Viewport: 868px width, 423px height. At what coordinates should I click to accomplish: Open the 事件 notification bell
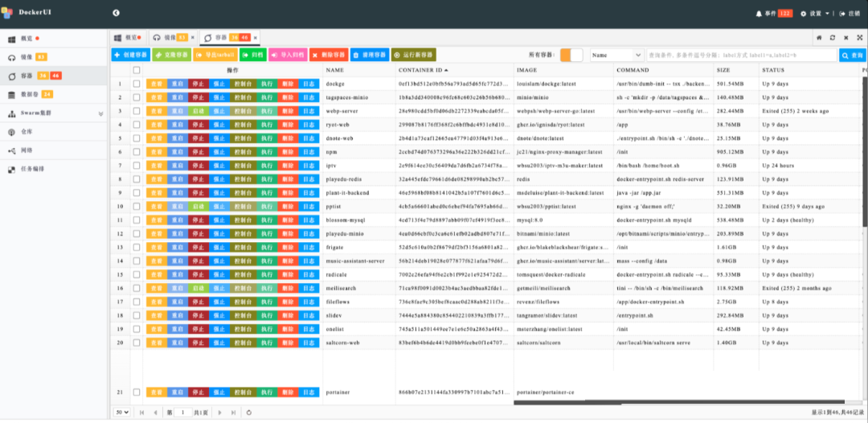pyautogui.click(x=759, y=14)
